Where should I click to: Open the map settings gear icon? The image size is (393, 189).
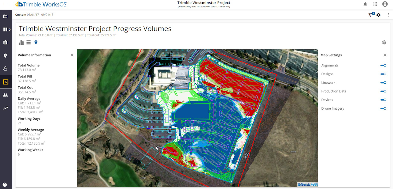click(384, 42)
